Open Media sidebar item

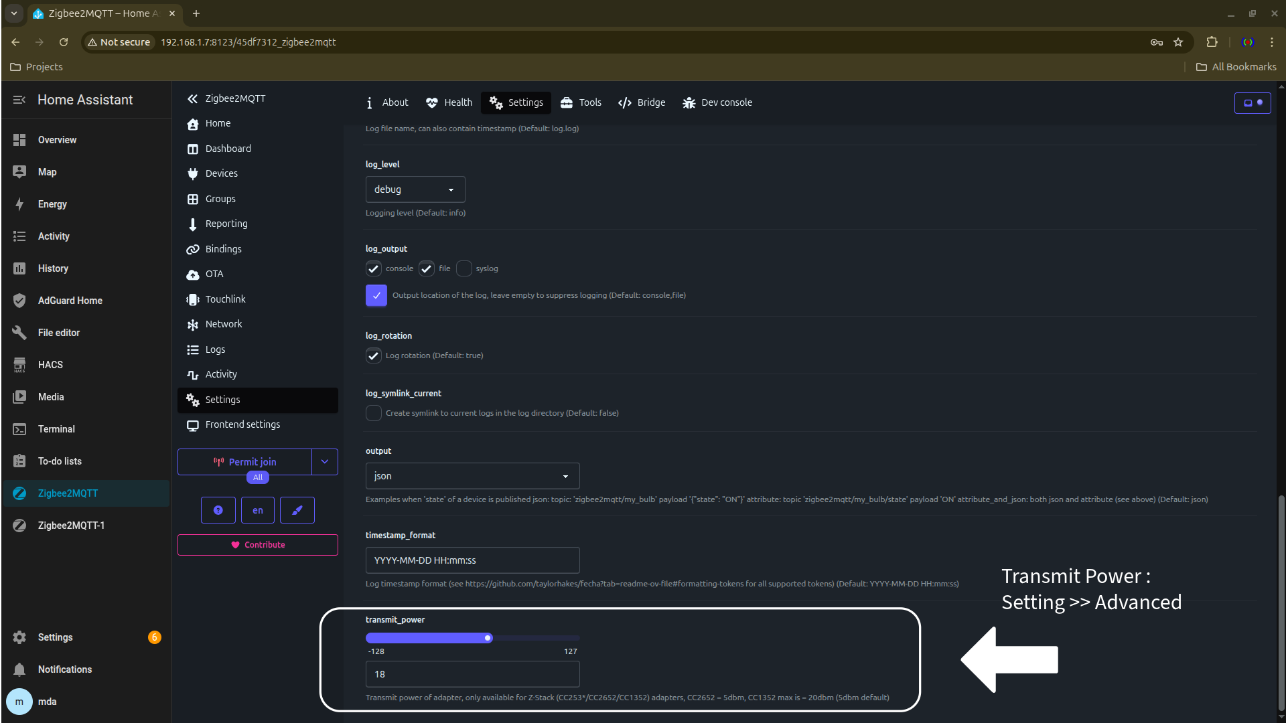click(86, 397)
